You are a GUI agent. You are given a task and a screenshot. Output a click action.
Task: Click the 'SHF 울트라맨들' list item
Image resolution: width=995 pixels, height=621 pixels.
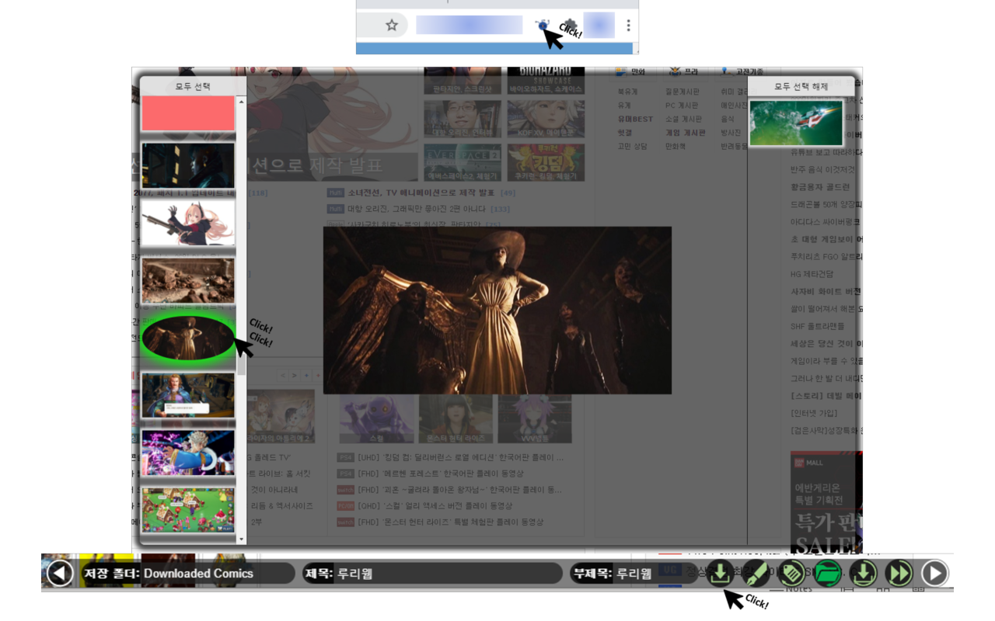click(817, 326)
